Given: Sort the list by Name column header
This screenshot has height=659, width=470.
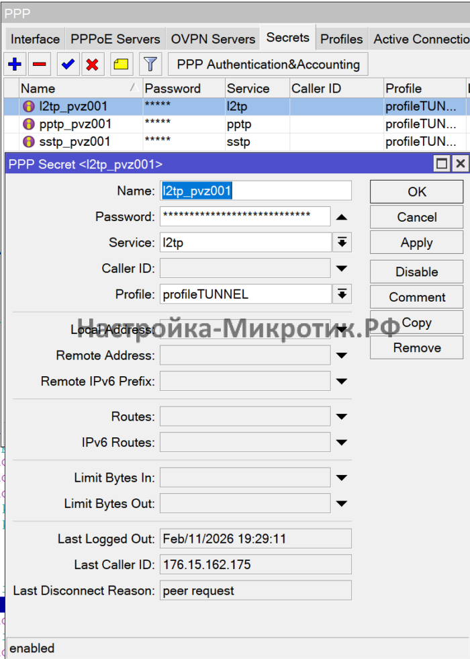Looking at the screenshot, I should (x=74, y=89).
